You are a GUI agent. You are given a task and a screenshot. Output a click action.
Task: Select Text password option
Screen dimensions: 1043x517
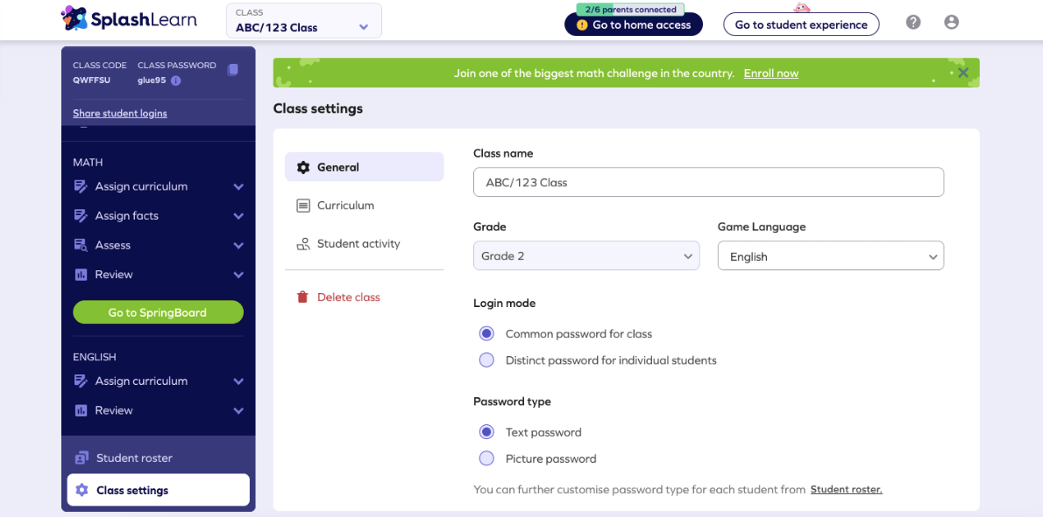coord(486,431)
